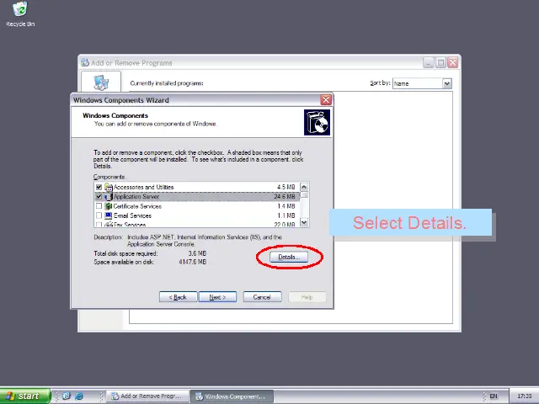Check the E-mail Services checkbox
The height and width of the screenshot is (404, 539).
[99, 215]
